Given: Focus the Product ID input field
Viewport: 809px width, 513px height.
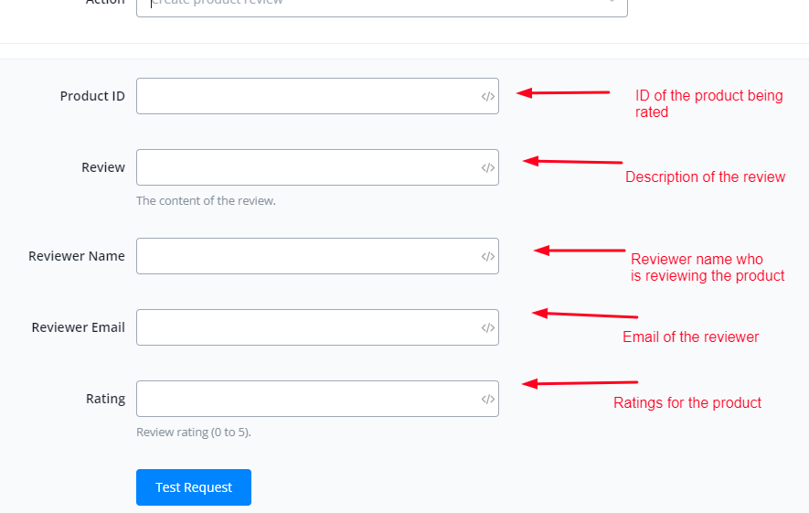Looking at the screenshot, I should click(306, 96).
